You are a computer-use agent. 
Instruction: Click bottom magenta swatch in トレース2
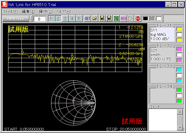[179, 60]
